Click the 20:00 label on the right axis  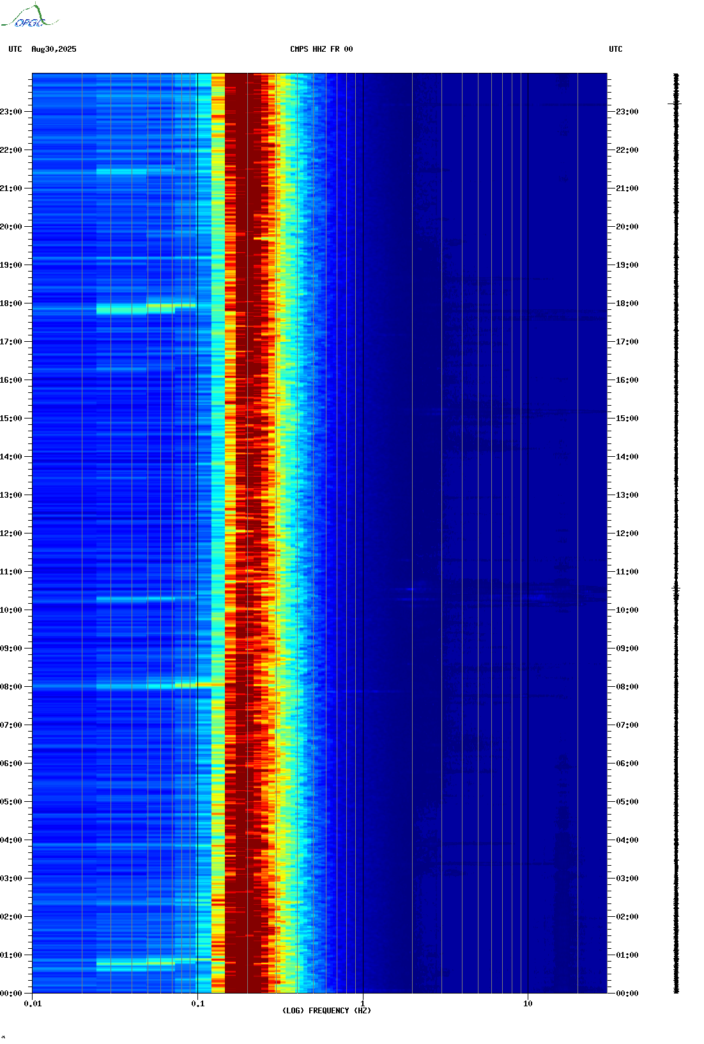[627, 227]
